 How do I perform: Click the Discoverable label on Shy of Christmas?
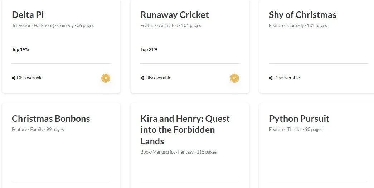287,78
